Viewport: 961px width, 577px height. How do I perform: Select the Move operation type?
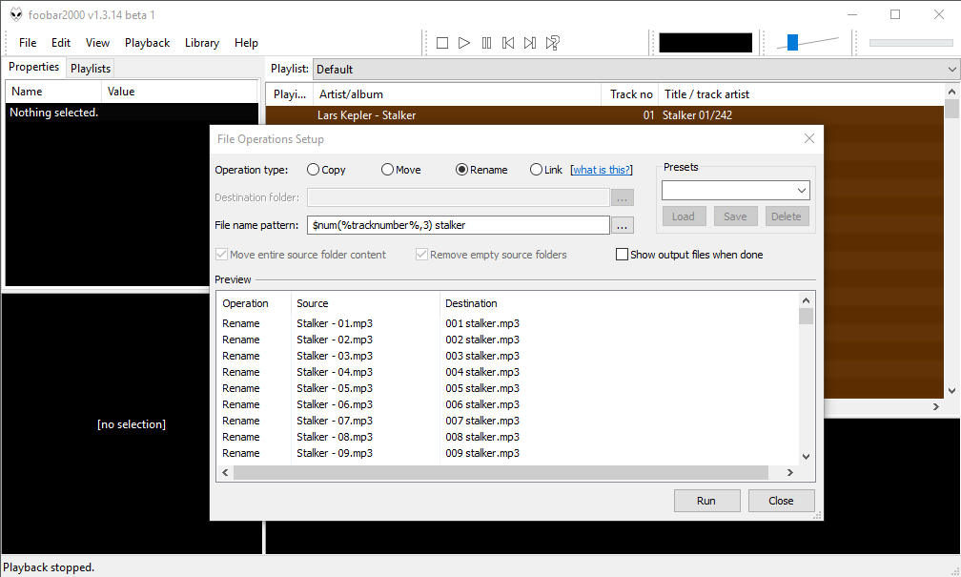point(388,170)
